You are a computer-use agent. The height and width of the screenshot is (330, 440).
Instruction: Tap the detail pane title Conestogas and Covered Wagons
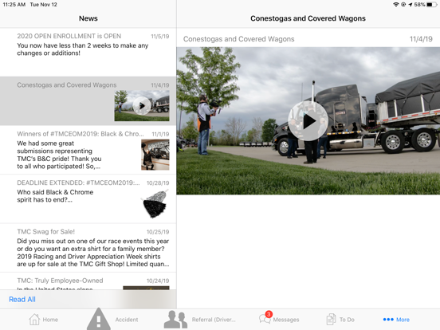point(308,18)
